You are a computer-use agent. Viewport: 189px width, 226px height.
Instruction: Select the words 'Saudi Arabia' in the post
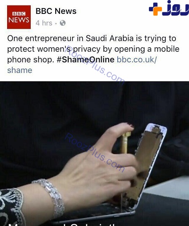pos(110,38)
